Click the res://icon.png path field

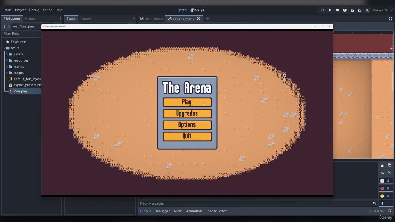[27, 27]
